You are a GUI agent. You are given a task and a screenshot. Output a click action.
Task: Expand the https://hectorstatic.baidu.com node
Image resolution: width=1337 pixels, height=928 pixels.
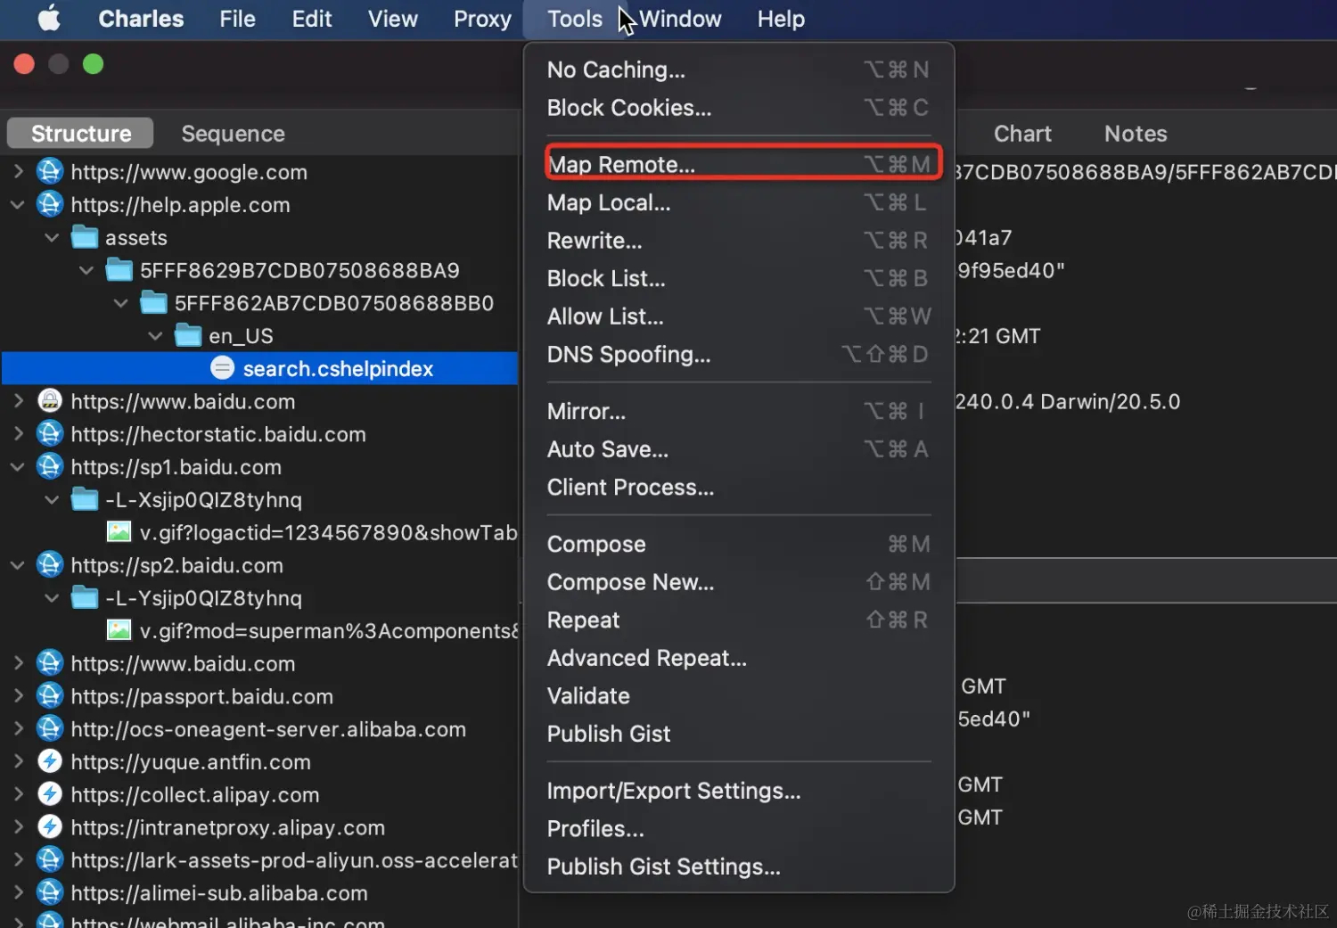tap(18, 434)
